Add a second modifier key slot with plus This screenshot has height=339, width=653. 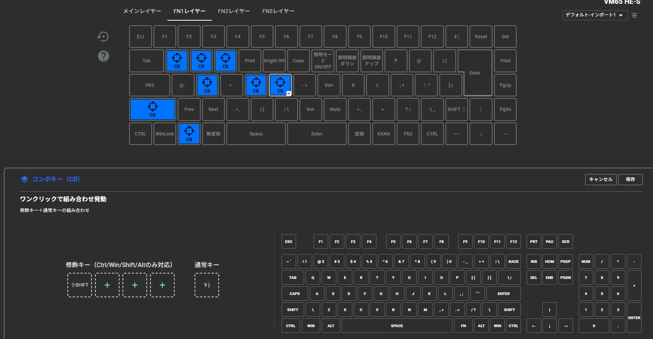[x=107, y=285]
